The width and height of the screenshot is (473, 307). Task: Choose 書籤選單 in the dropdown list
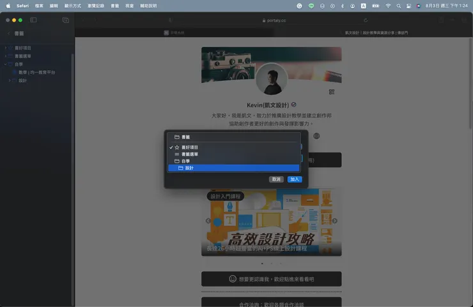click(x=234, y=154)
